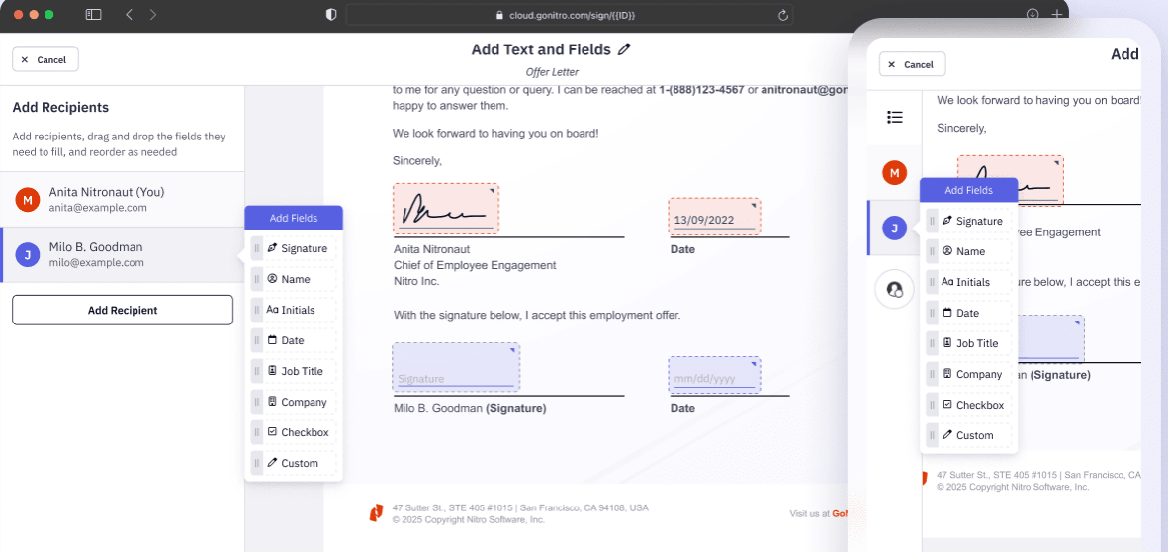
Task: Click blue J avatar in mobile sidebar
Action: (x=895, y=228)
